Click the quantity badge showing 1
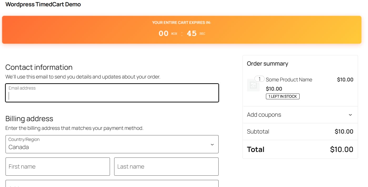This screenshot has height=187, width=368. (259, 79)
